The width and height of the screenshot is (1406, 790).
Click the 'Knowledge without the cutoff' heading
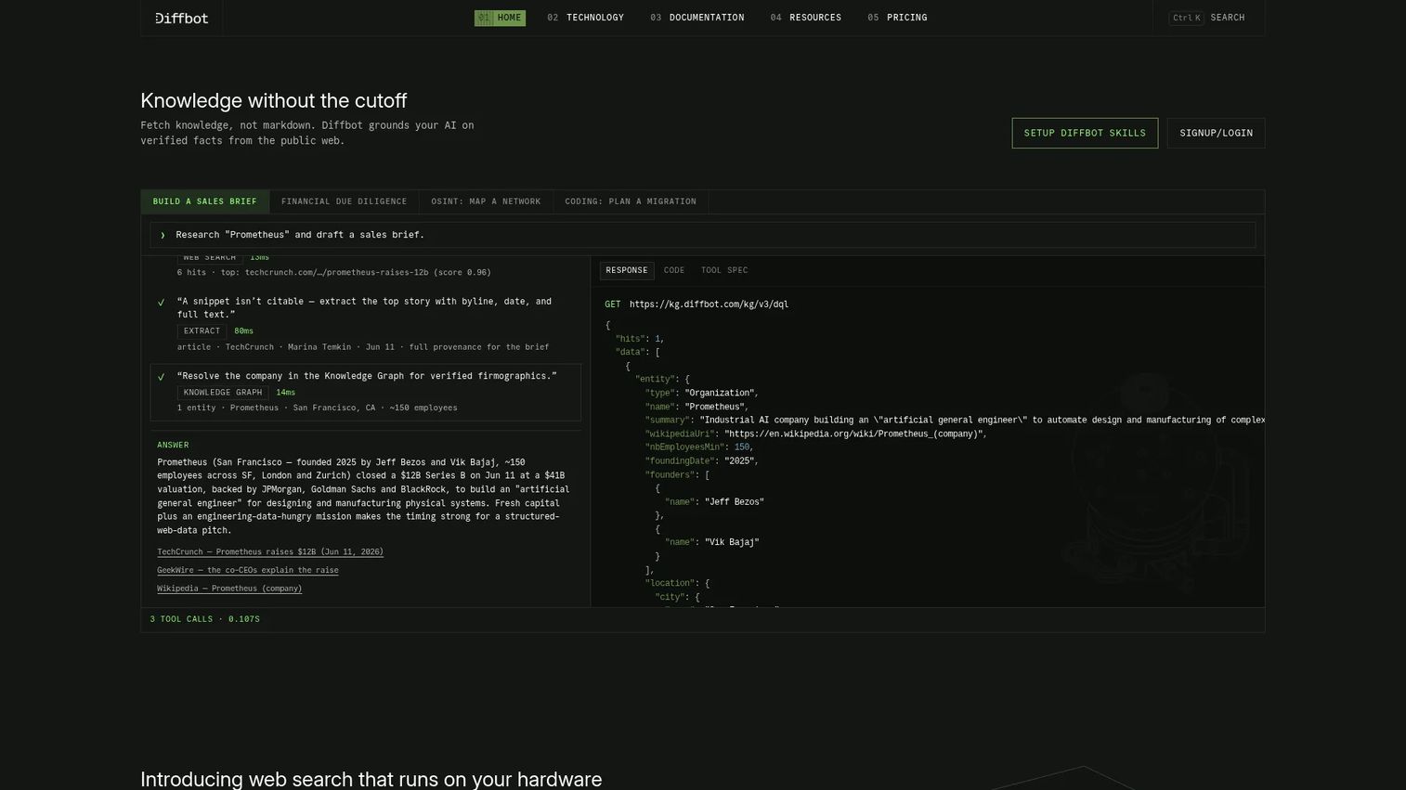[x=274, y=100]
